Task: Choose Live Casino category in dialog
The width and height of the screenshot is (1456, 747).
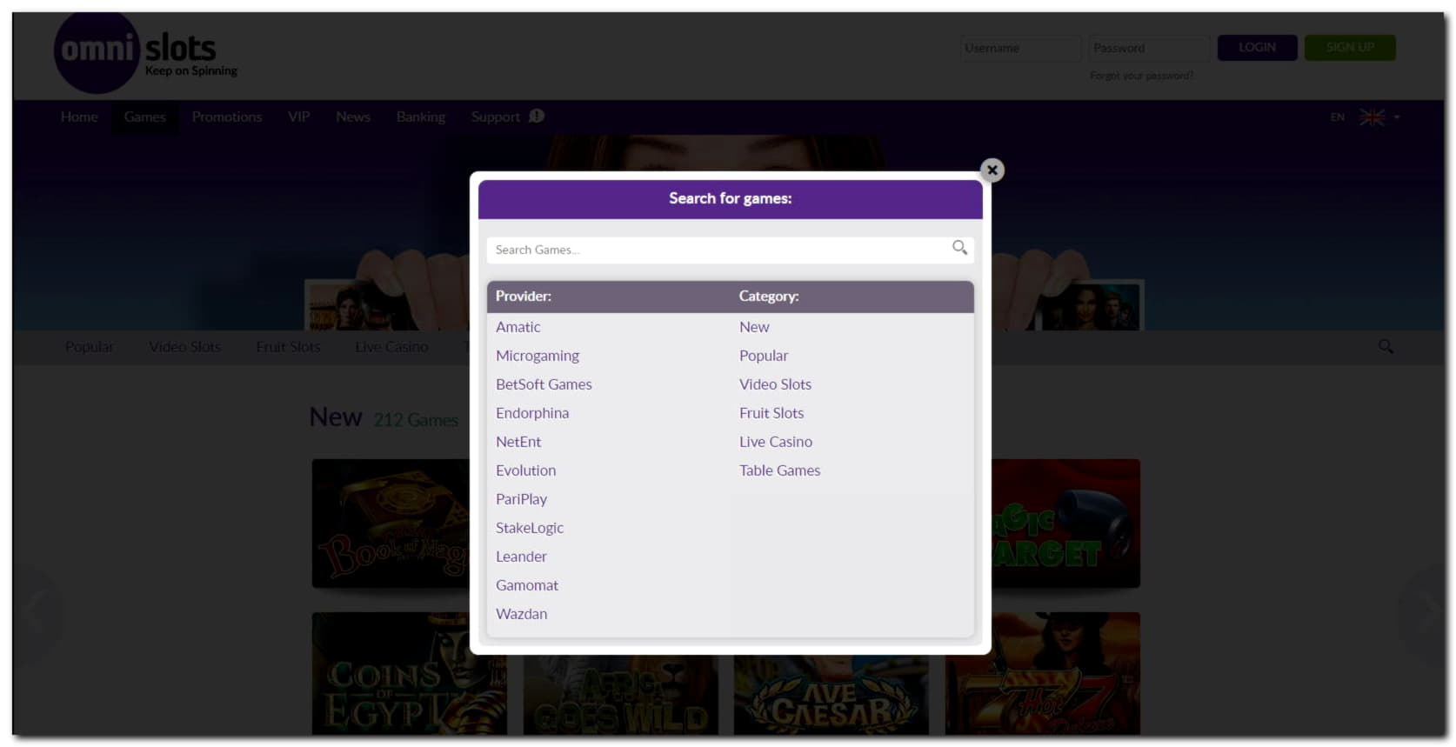Action: point(776,442)
